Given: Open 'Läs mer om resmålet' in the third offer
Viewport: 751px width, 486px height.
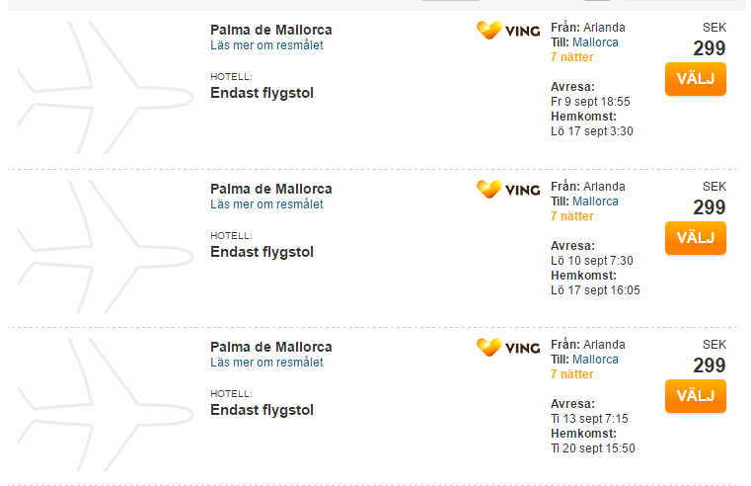Looking at the screenshot, I should tap(266, 363).
